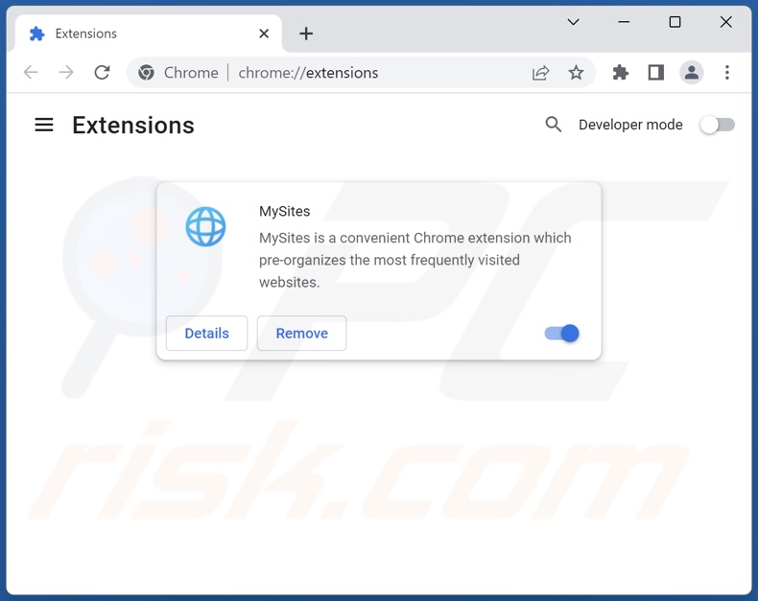758x601 pixels.
Task: Enable the Developer mode toggle
Action: point(718,126)
